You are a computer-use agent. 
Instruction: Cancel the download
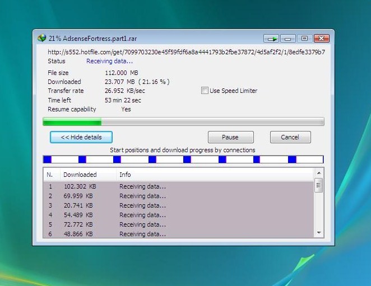[x=290, y=137]
